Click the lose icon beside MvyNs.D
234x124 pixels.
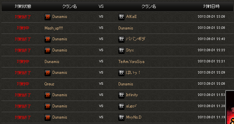pyautogui.click(x=121, y=117)
